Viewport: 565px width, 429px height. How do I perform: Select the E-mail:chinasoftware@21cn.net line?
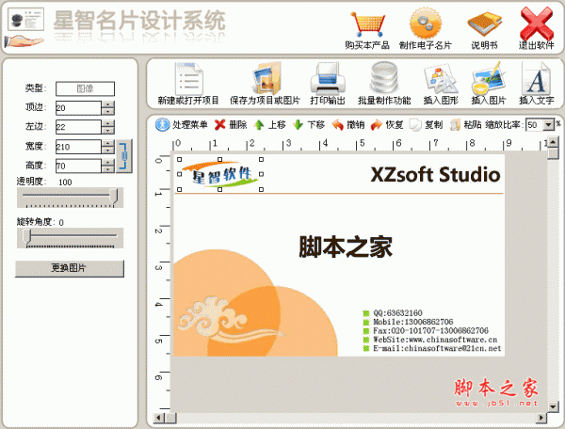(437, 348)
